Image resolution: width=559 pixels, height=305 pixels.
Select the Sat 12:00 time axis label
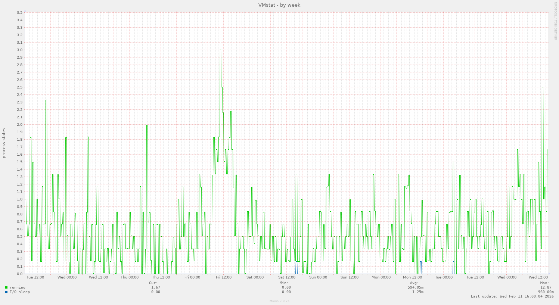pyautogui.click(x=287, y=277)
